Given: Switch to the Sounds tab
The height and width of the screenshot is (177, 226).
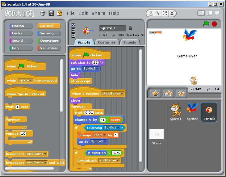Looking at the screenshot, I should (130, 42).
